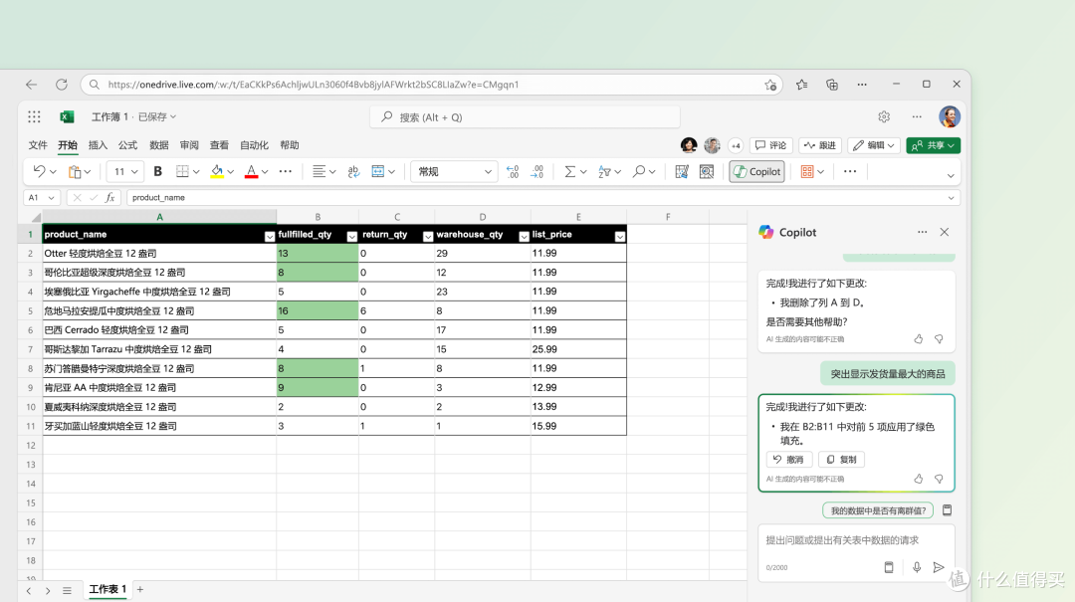This screenshot has width=1075, height=602.
Task: Open the app launcher waffle icon
Action: click(34, 117)
